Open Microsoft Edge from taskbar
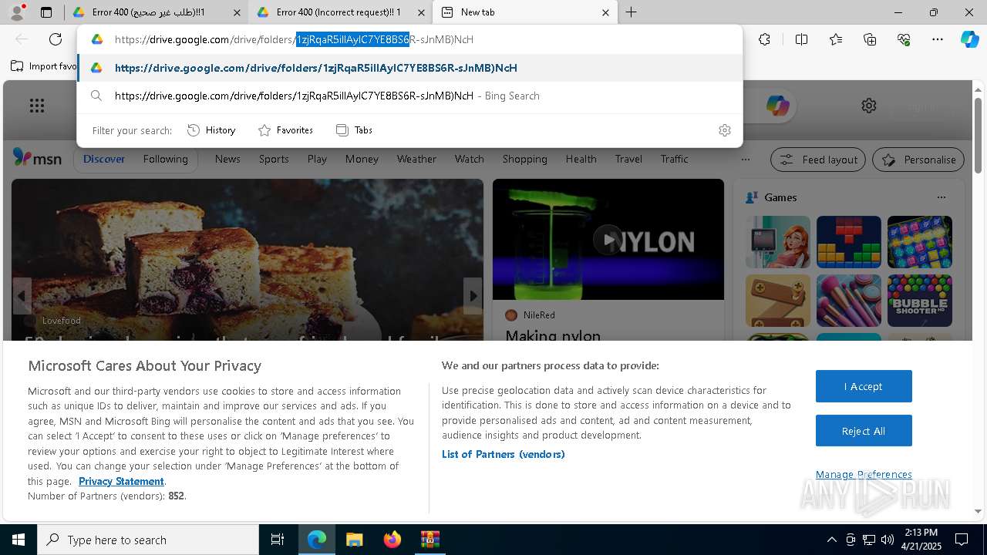987x555 pixels. click(317, 540)
